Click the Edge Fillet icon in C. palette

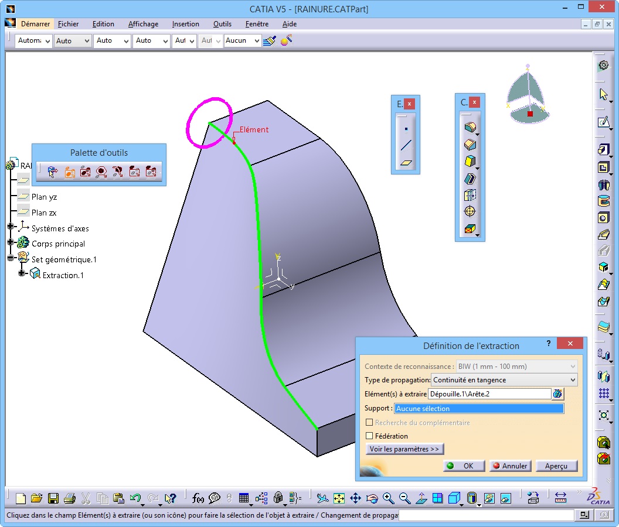coord(470,128)
